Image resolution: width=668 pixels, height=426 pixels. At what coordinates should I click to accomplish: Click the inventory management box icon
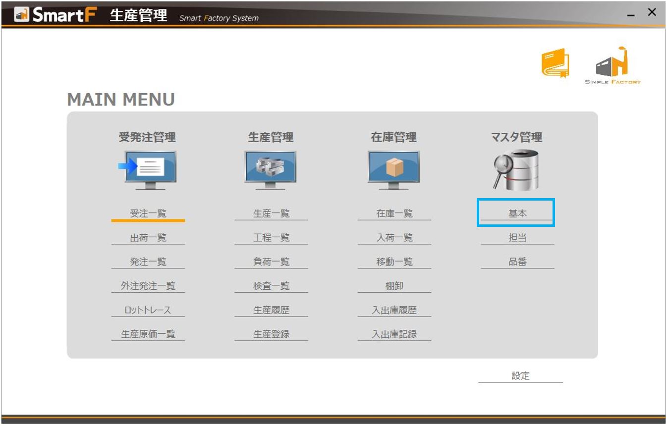(x=394, y=169)
